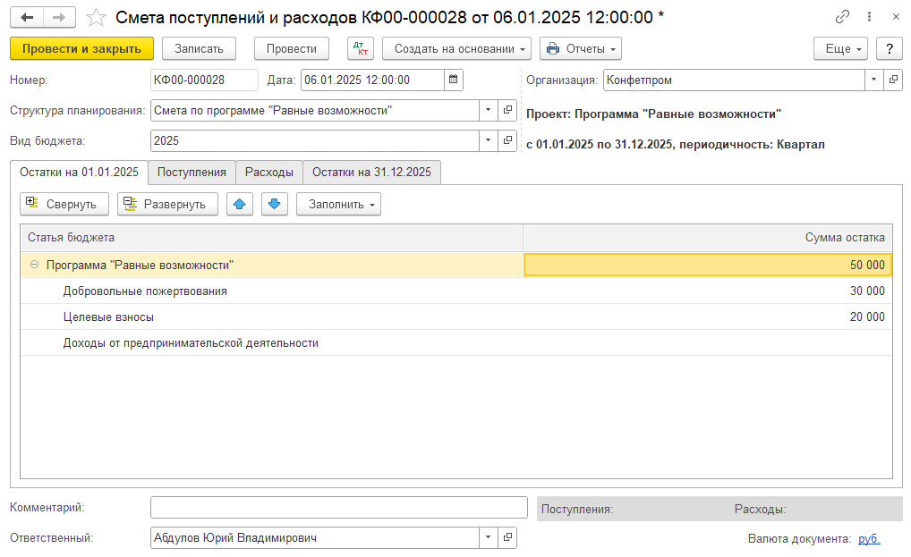
Task: Add document to favorites with star icon
Action: coord(96,17)
